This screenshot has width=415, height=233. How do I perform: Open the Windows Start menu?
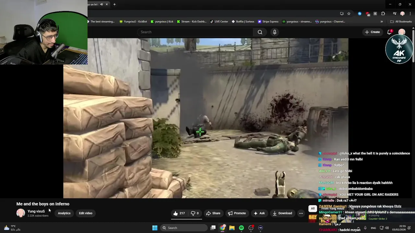pos(155,228)
